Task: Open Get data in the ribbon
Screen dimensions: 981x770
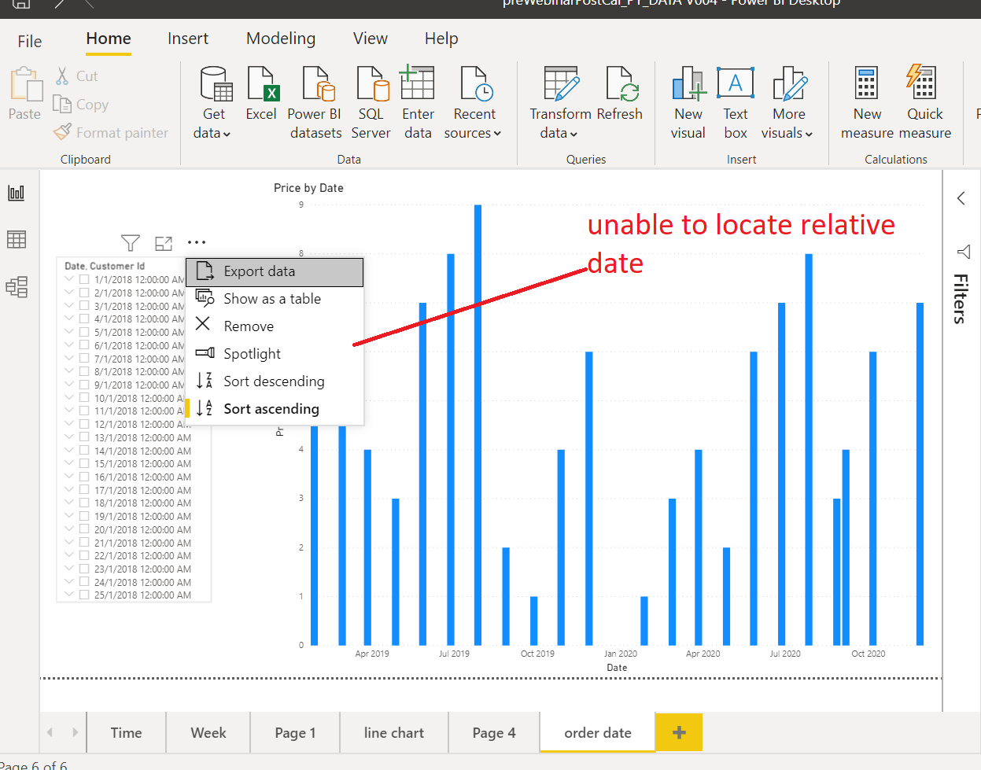Action: (x=213, y=103)
